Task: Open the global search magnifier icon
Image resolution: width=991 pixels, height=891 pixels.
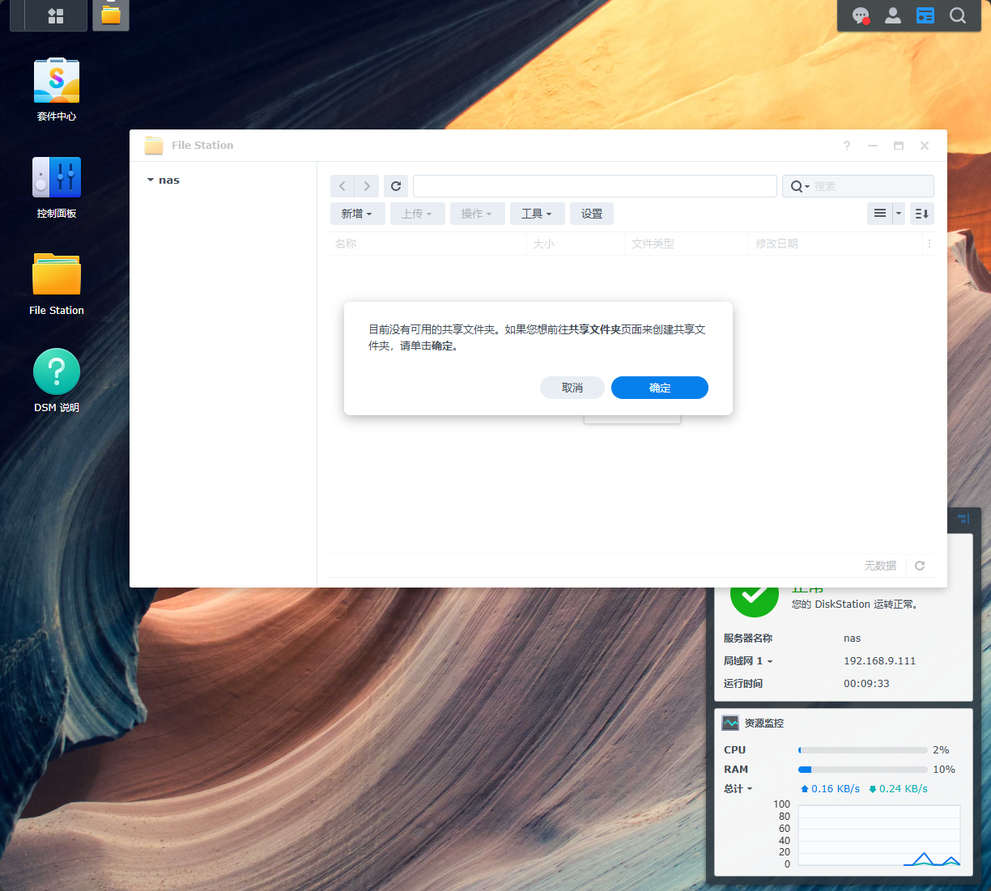Action: (x=958, y=15)
